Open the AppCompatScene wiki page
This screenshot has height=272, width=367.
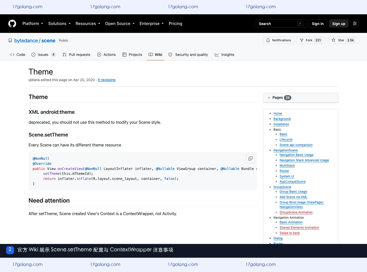(x=293, y=182)
